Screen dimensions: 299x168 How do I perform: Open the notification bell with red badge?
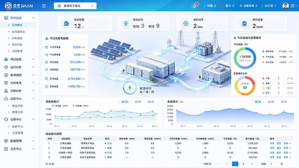coord(195,6)
